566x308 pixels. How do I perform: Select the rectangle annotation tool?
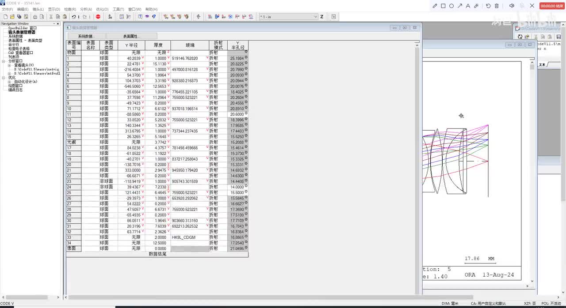443,6
